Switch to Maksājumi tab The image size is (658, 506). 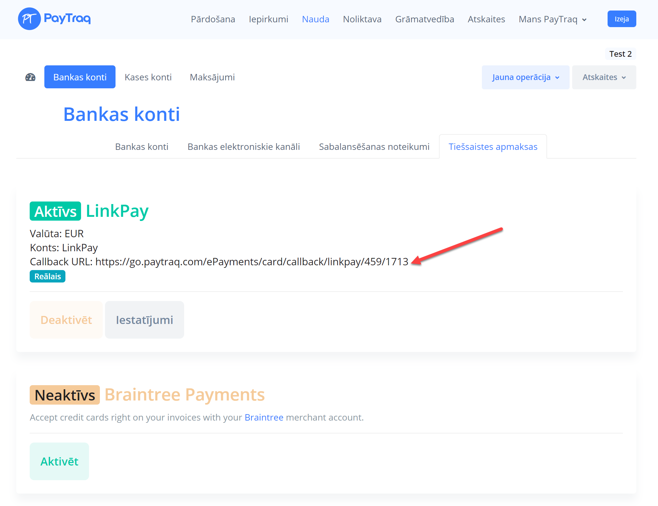[212, 77]
